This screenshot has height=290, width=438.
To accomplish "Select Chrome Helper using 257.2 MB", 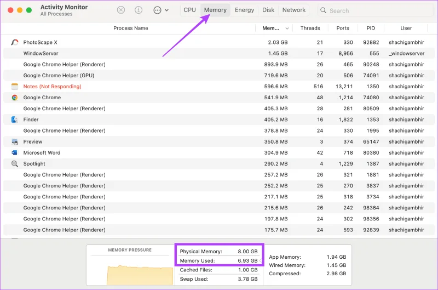I will [x=219, y=175].
